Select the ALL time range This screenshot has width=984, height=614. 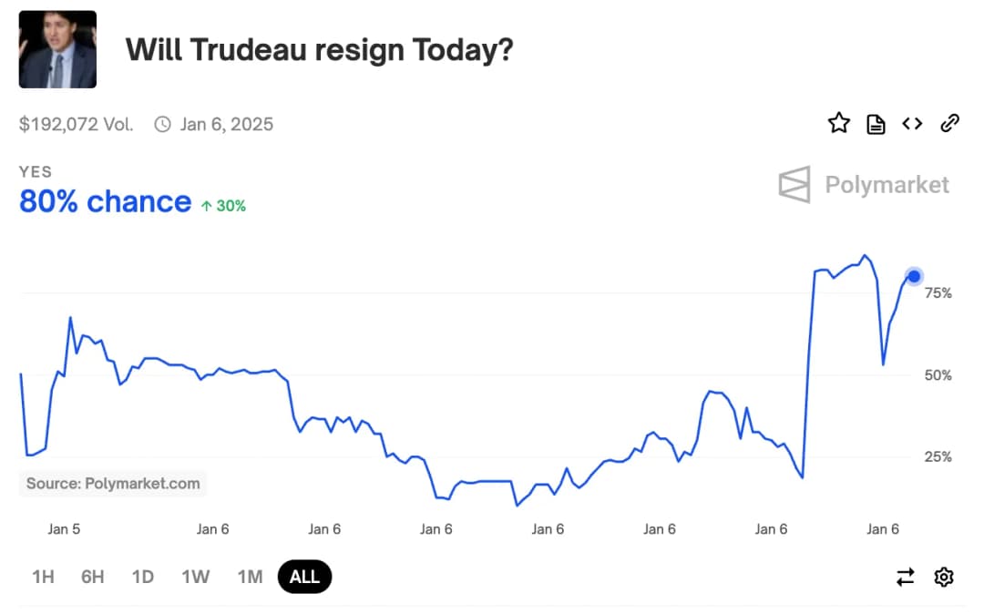pos(304,577)
